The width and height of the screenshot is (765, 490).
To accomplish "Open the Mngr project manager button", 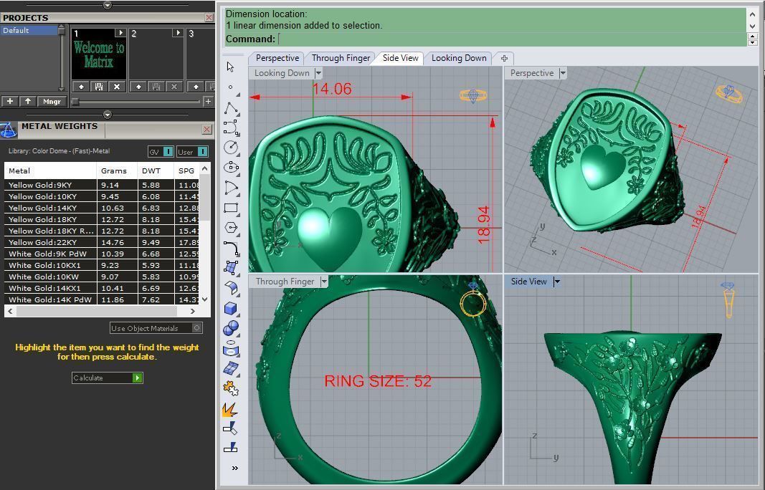I will 52,102.
